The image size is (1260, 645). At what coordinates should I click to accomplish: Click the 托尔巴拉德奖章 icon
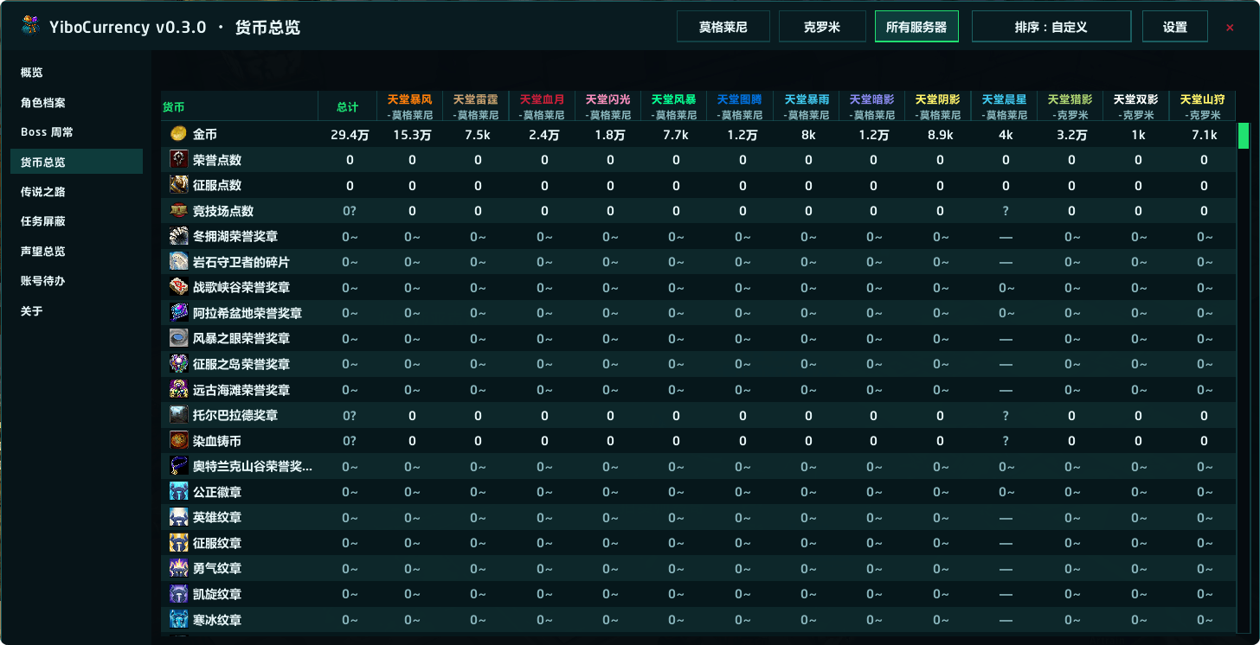[178, 415]
